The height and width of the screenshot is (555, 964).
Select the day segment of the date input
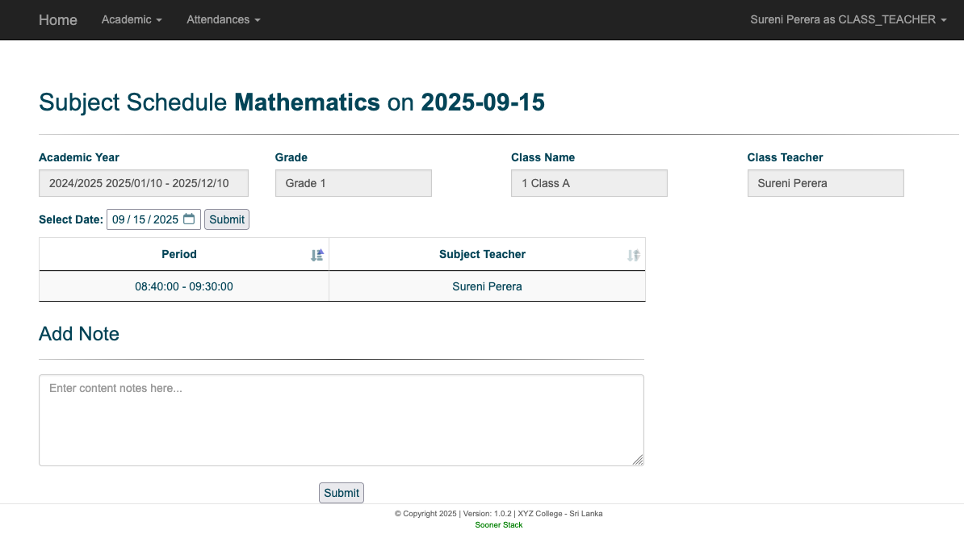139,219
